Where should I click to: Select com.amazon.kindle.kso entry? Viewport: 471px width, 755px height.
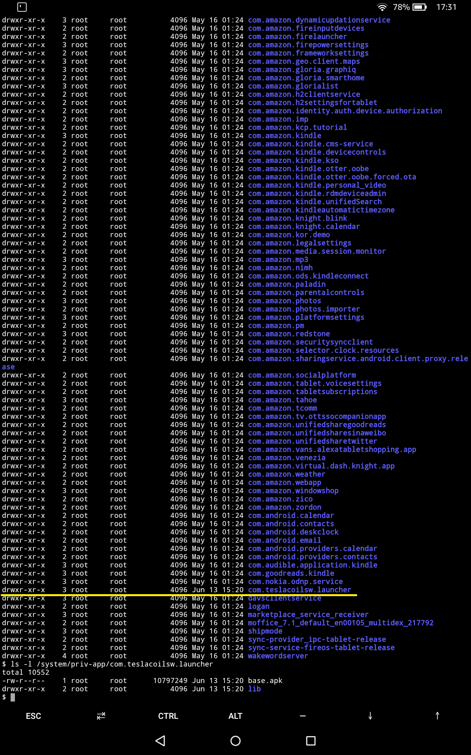pos(293,160)
